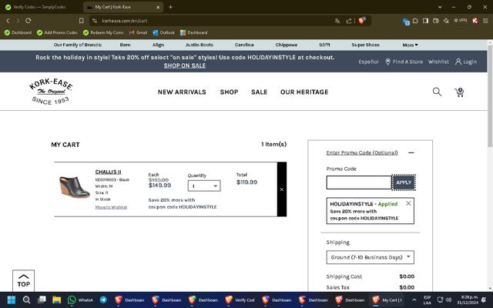Toggle the browser sidebar panel icon
The width and height of the screenshot is (493, 308).
[x=425, y=21]
